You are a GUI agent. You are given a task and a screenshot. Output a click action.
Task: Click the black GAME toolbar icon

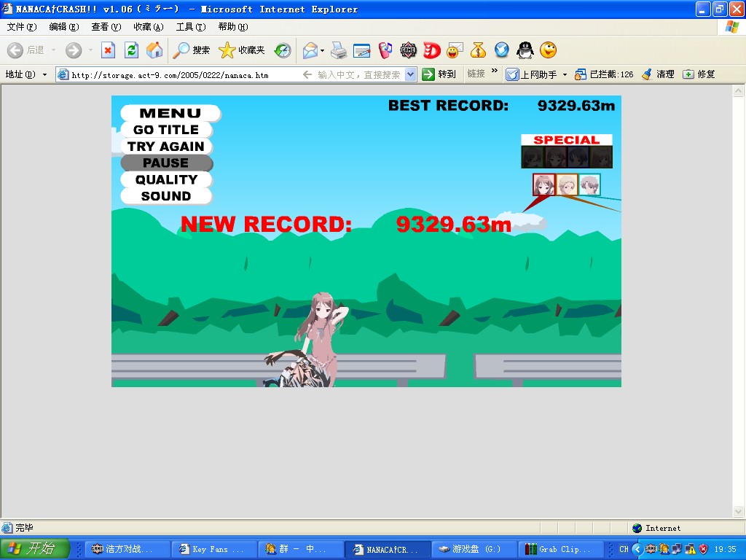pyautogui.click(x=408, y=50)
